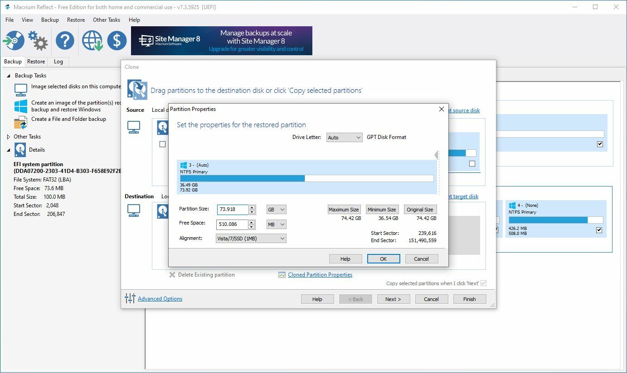The width and height of the screenshot is (627, 373).
Task: Open the View menu
Action: [27, 20]
